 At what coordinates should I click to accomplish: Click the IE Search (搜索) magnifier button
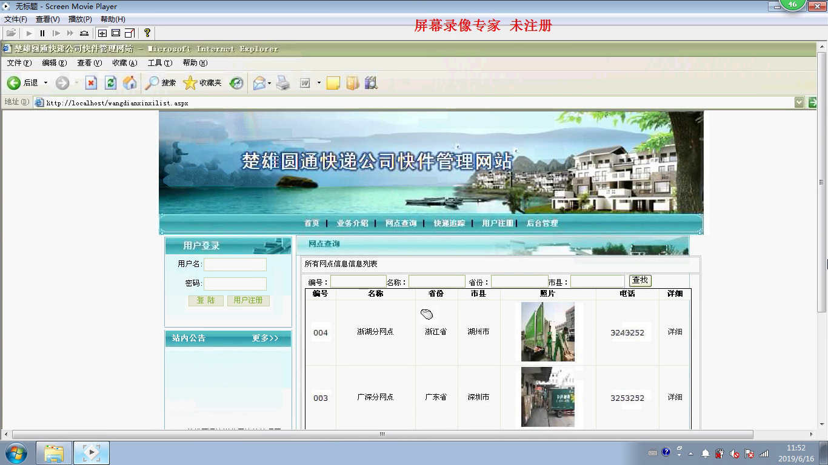point(160,83)
